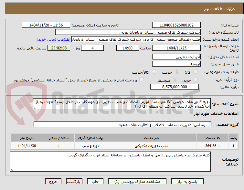The height and width of the screenshot is (190, 244).
Task: Click the service name cell نصب تجهیزات مکانیکی
Action: 152,146
